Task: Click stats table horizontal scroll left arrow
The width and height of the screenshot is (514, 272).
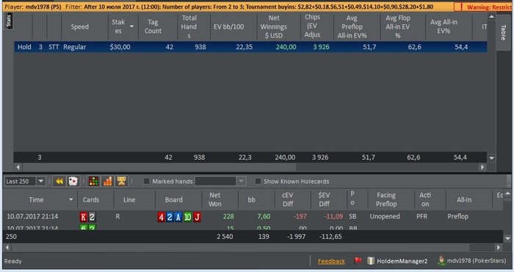Action: [x=18, y=167]
